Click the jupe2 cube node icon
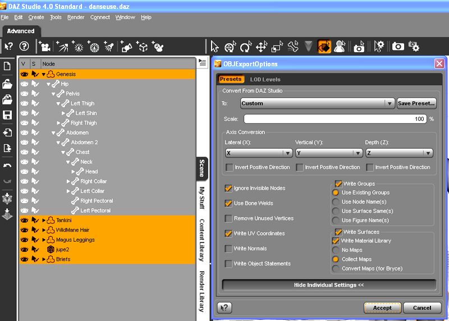Screen dimensions: 449x321 51,249
